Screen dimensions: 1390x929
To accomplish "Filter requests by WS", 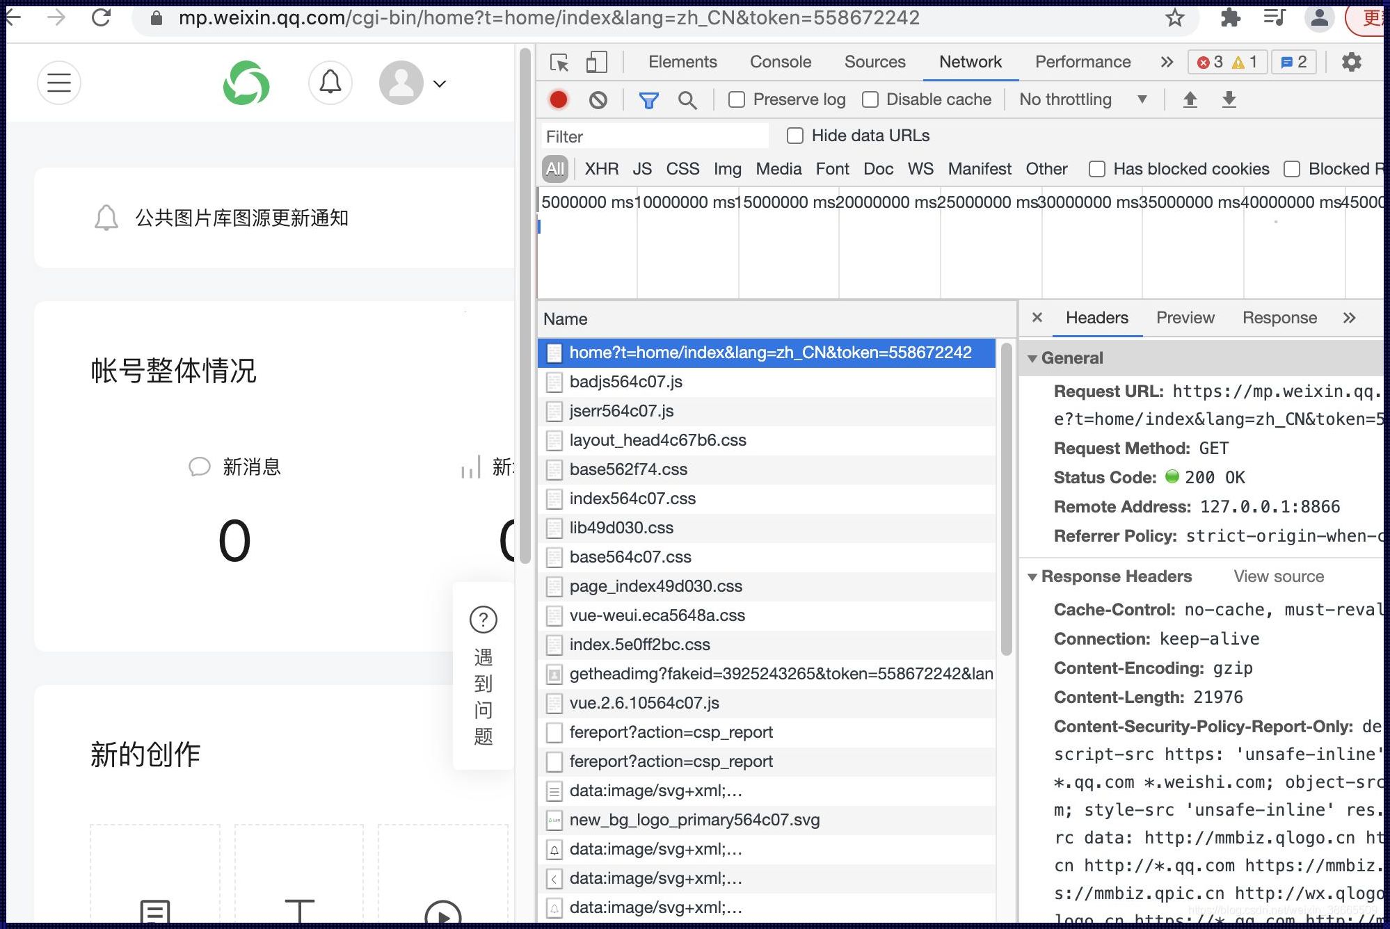I will coord(920,169).
